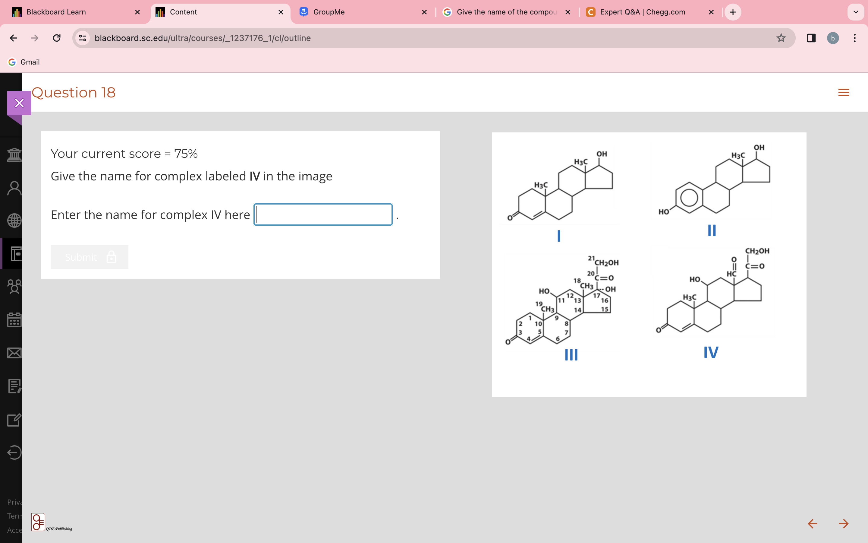This screenshot has height=543, width=868.
Task: Click inside the complex IV answer field
Action: 322,214
